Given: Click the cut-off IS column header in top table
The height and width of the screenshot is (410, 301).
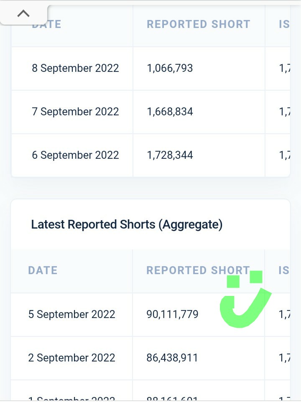Looking at the screenshot, I should (284, 24).
